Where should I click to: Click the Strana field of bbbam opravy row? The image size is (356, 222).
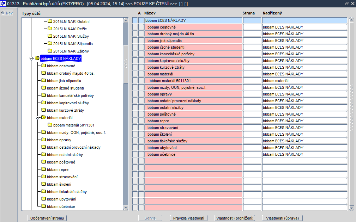pos(252,94)
